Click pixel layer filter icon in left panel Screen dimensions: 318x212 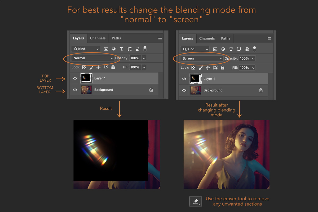click(x=106, y=49)
